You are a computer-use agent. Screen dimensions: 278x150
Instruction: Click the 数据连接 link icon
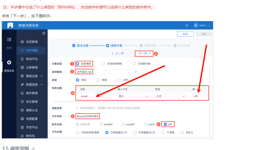tap(22, 84)
